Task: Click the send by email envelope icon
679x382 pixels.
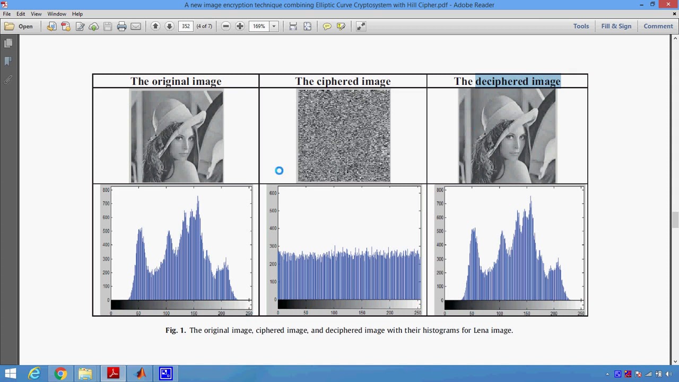Action: (136, 26)
